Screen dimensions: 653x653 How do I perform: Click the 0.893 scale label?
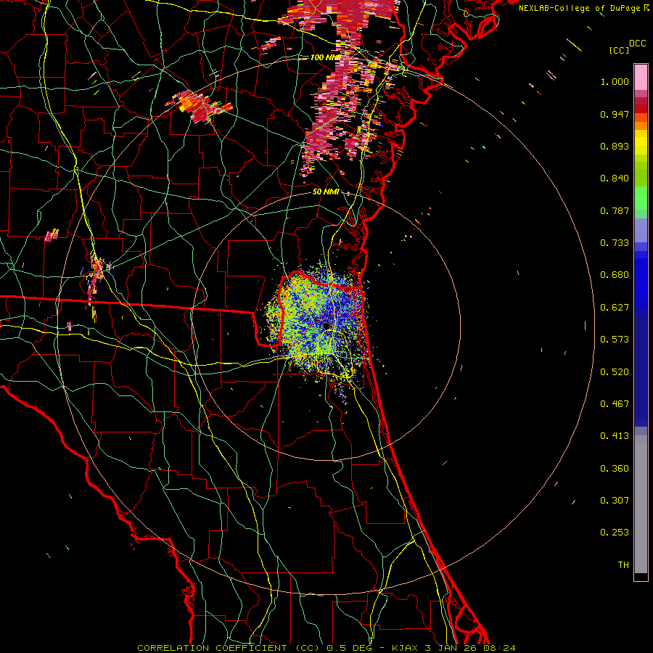tap(615, 146)
